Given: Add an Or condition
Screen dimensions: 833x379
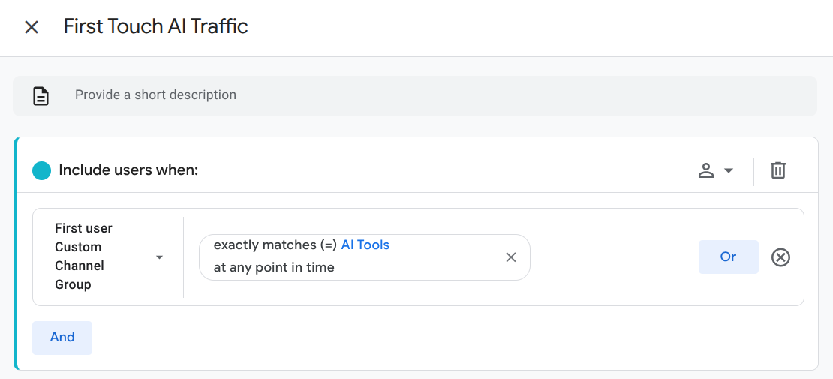Looking at the screenshot, I should click(728, 257).
